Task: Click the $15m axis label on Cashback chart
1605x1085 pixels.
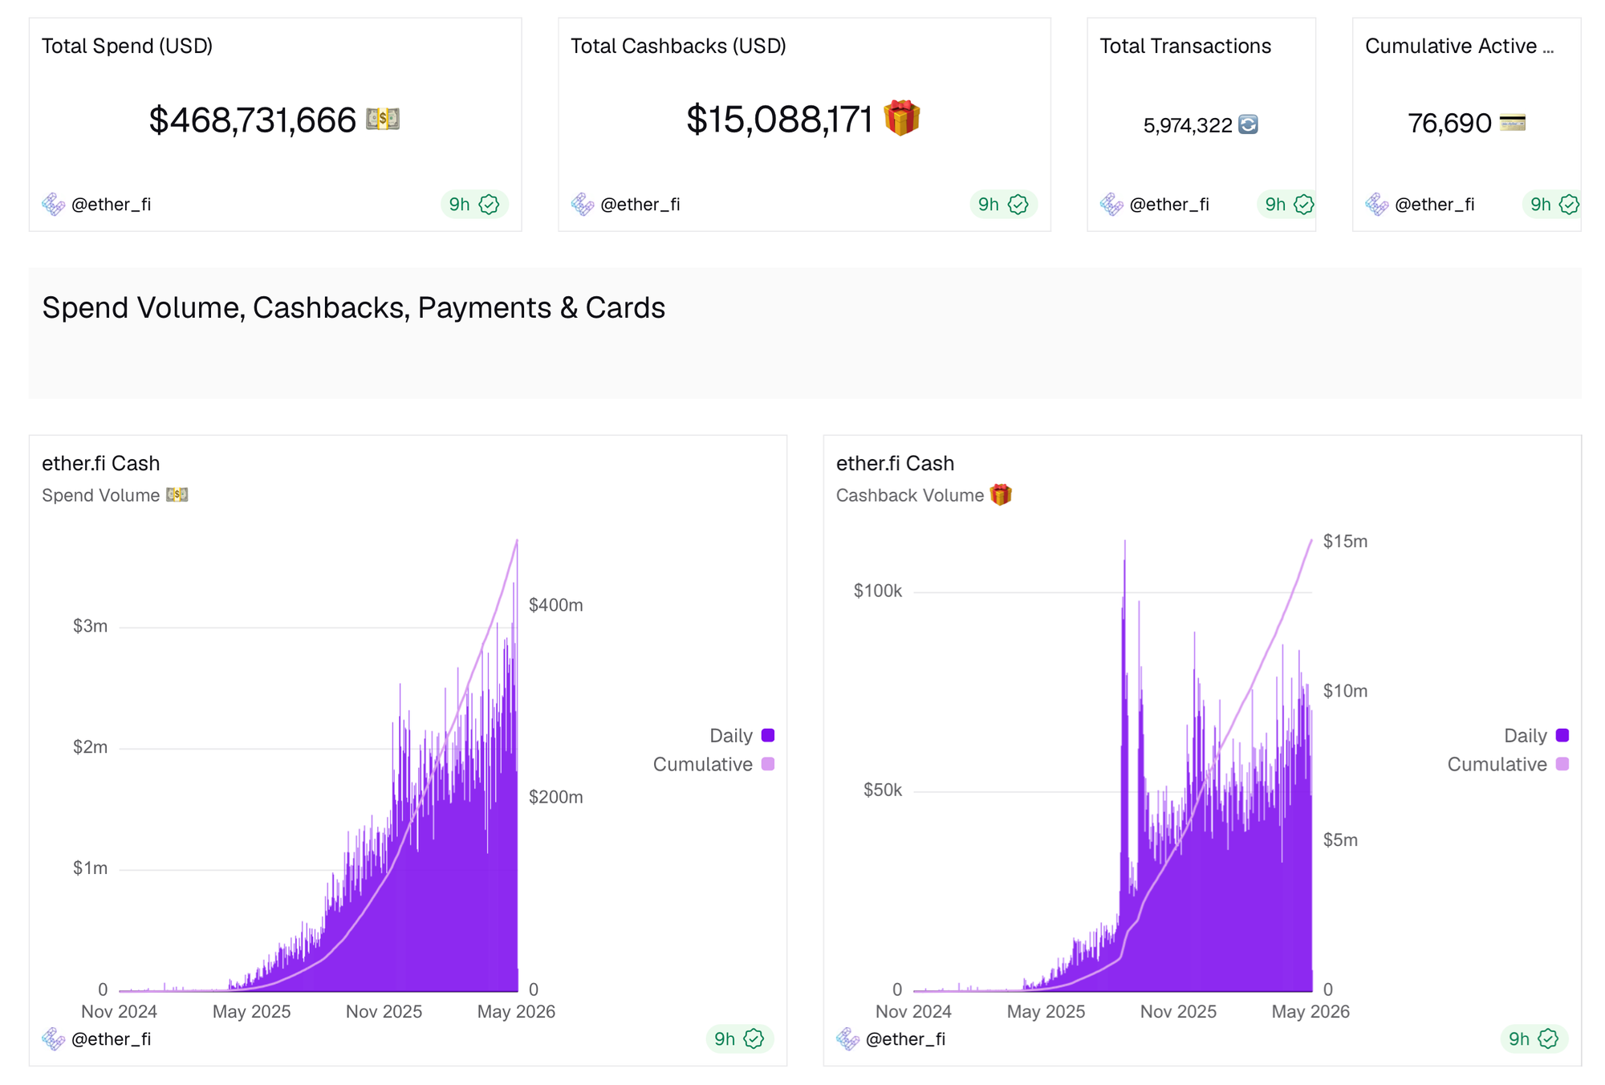Action: (x=1346, y=541)
